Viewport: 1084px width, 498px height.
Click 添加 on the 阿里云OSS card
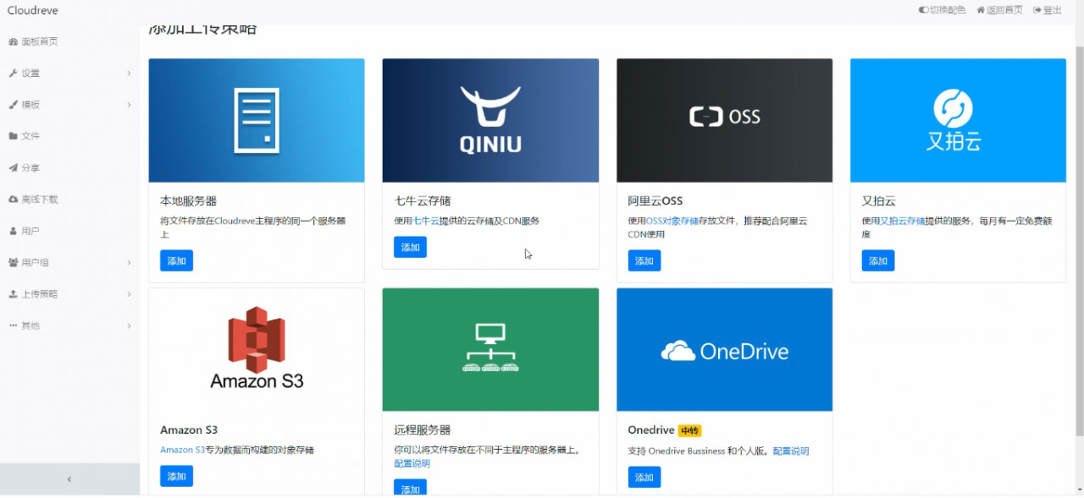(644, 260)
